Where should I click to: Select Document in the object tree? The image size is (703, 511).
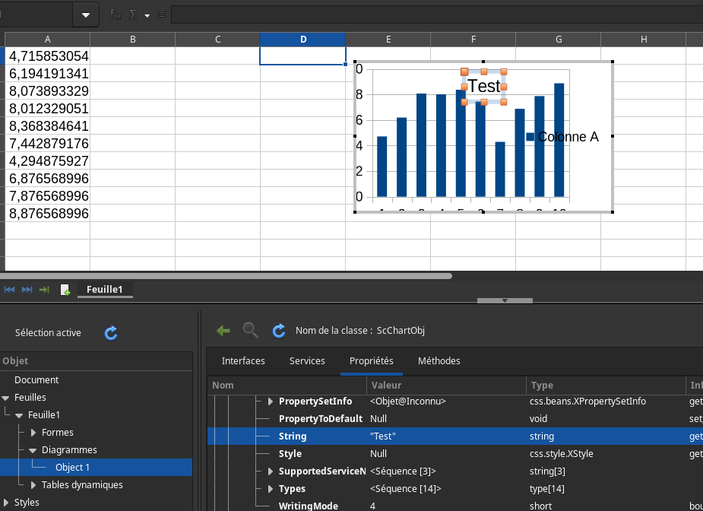tap(36, 380)
